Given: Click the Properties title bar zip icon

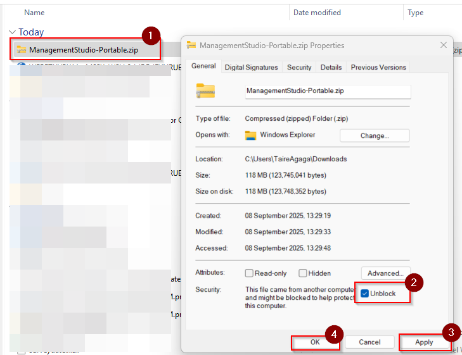Looking at the screenshot, I should click(191, 45).
